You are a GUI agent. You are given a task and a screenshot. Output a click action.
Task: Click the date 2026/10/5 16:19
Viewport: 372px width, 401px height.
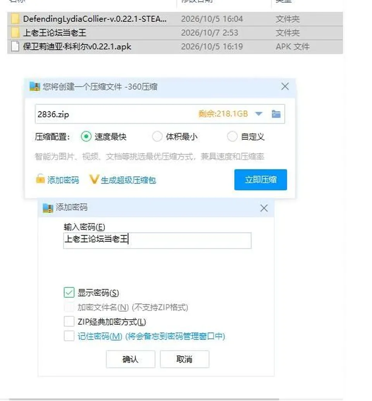pyautogui.click(x=212, y=46)
